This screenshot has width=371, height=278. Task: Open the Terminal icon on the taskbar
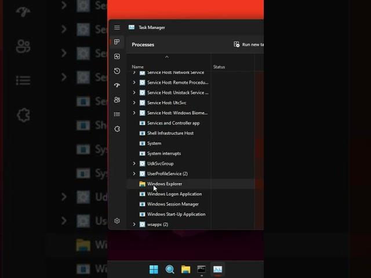coord(202,269)
